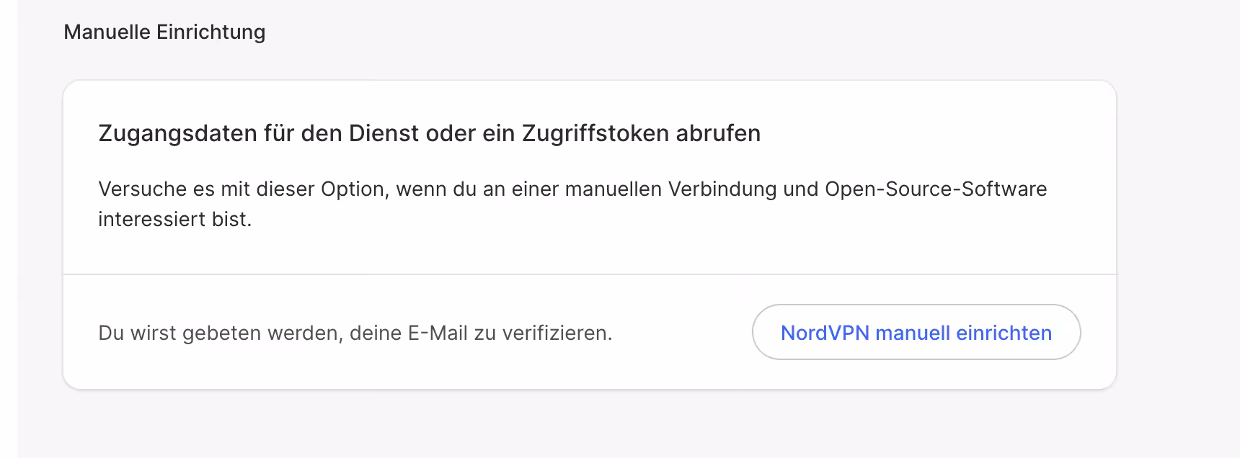Click the area right of the setup button

coord(1099,333)
